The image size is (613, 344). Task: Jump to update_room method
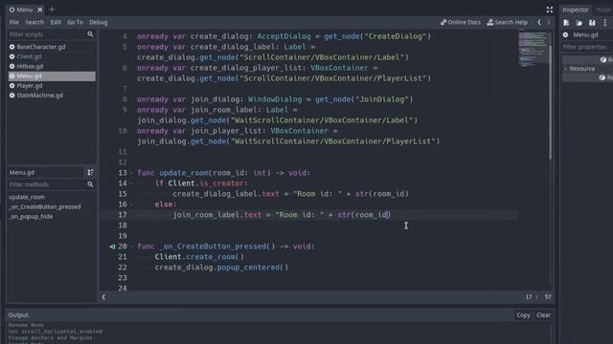click(27, 197)
